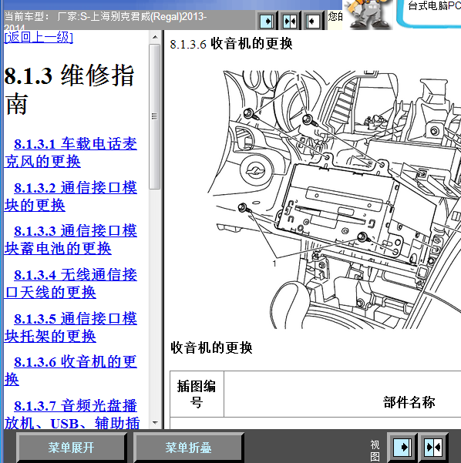
Task: Click the 收音机的更换 caption under diagram
Action: pyautogui.click(x=211, y=347)
